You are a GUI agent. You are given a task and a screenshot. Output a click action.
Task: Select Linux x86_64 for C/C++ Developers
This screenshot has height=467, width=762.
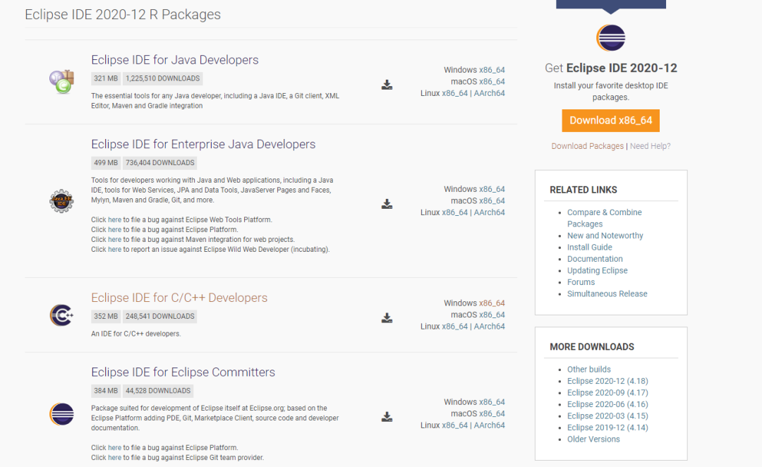[x=455, y=327]
